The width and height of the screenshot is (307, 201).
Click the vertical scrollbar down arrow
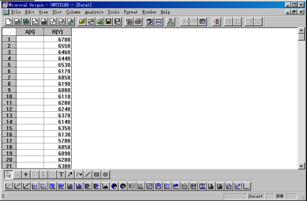click(301, 166)
